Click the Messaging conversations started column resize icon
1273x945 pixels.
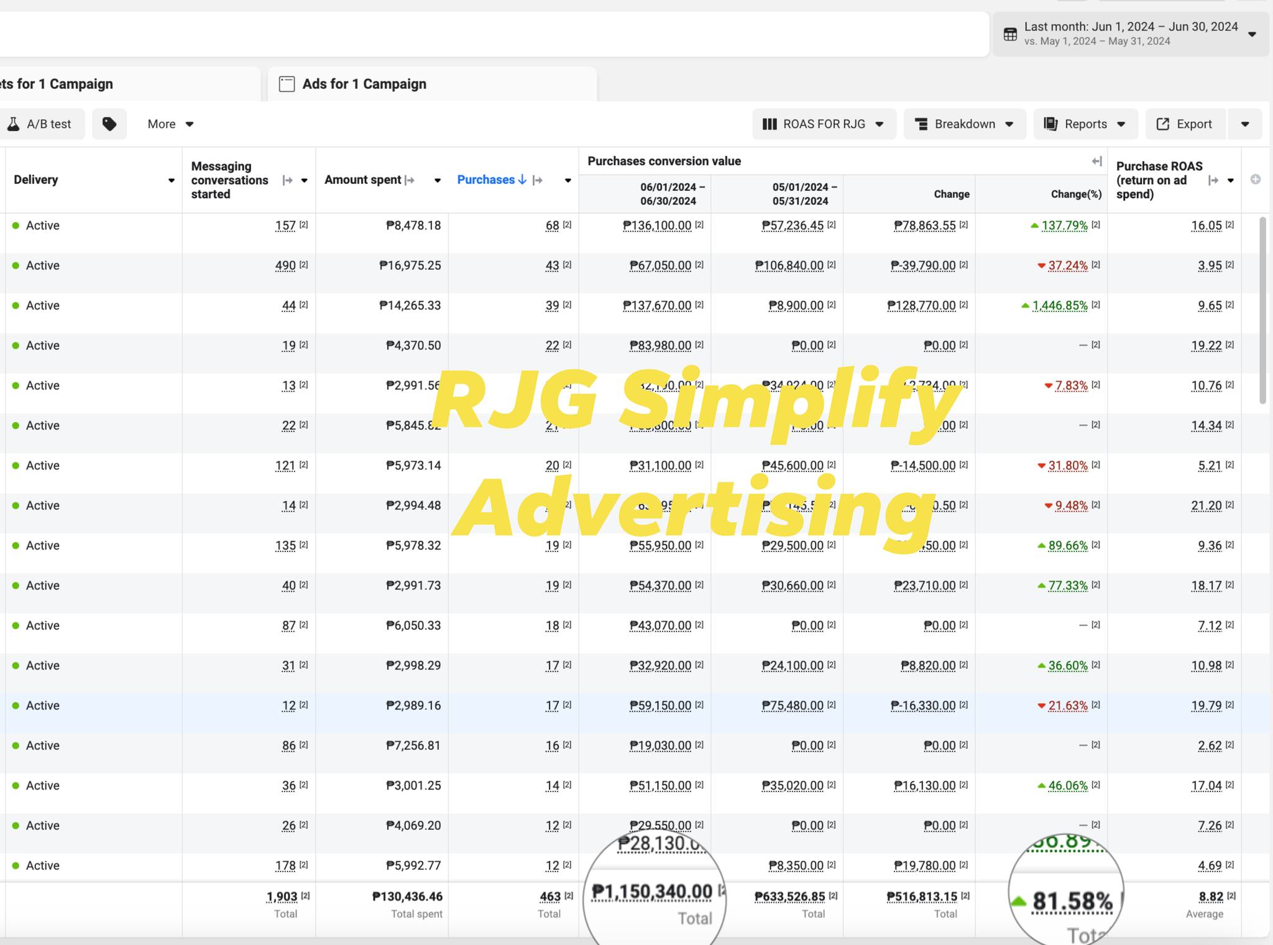tap(287, 180)
